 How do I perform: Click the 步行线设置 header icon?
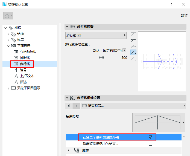pos(73,27)
